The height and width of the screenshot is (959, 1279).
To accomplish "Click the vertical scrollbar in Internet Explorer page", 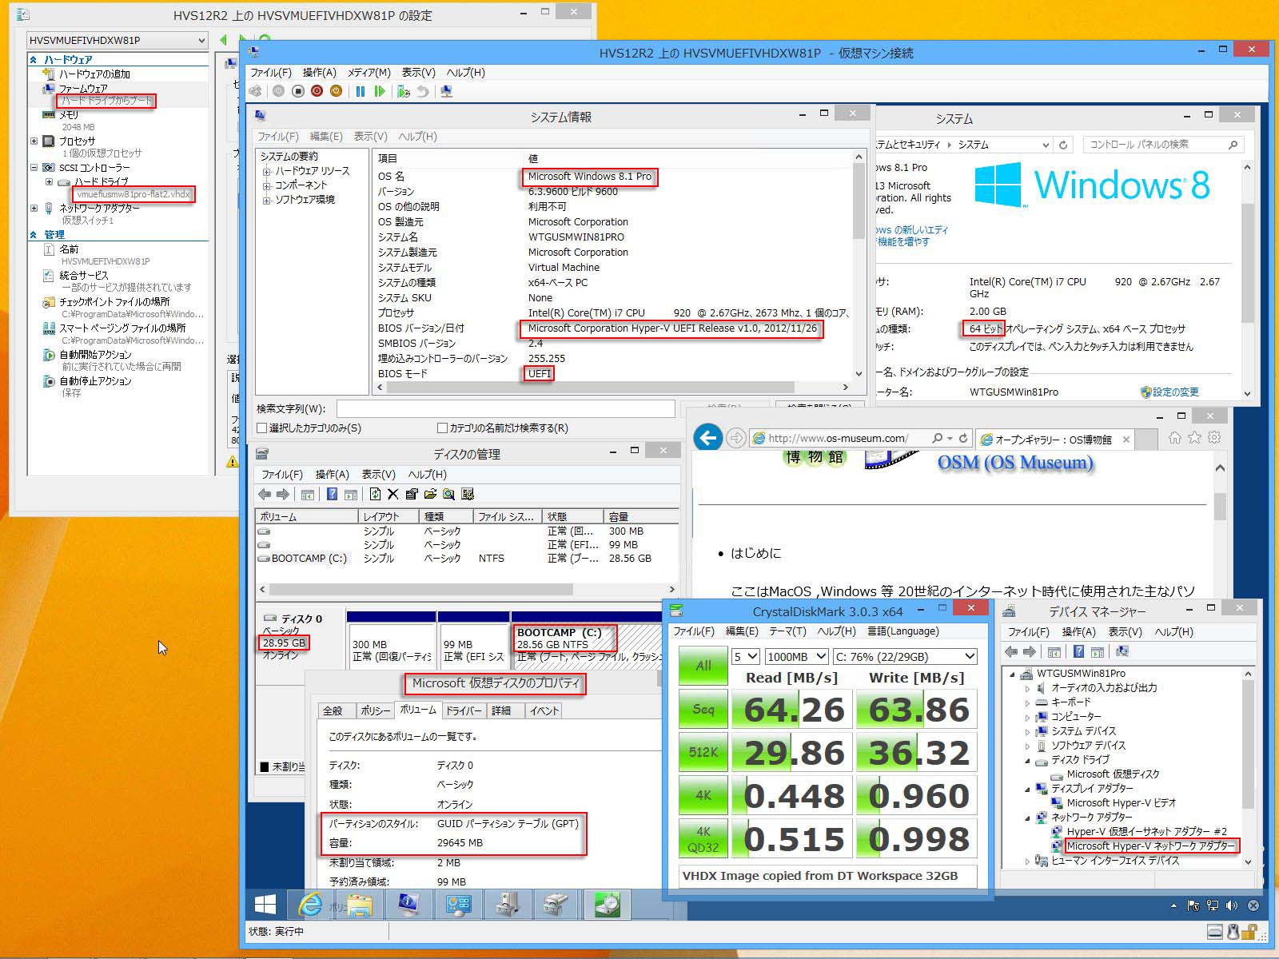I will point(1220,505).
